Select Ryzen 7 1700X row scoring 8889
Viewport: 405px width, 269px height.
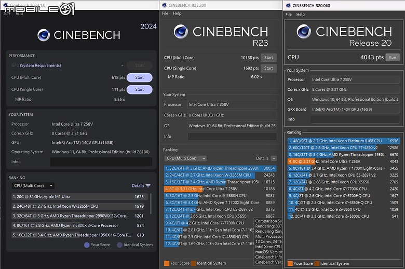coord(220,203)
